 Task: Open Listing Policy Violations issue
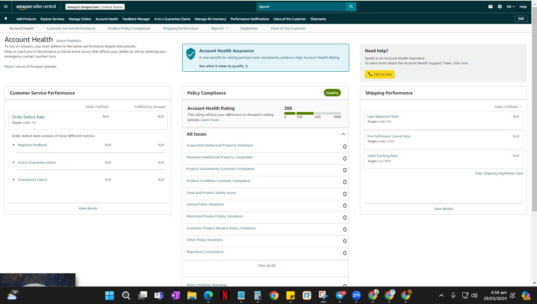tap(205, 204)
